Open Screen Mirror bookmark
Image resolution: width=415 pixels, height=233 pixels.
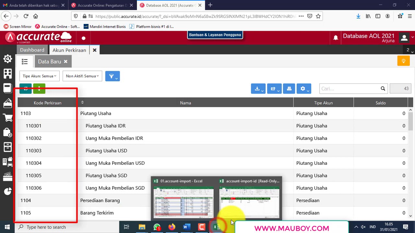18,27
